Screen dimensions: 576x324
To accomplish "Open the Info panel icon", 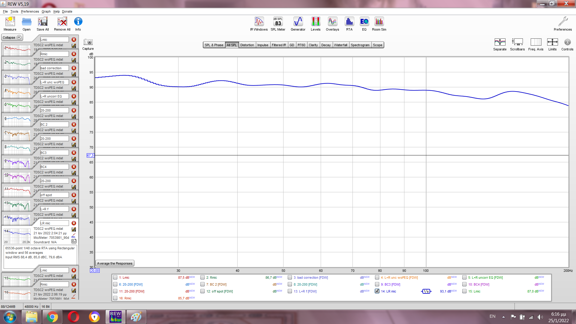I will tap(78, 24).
